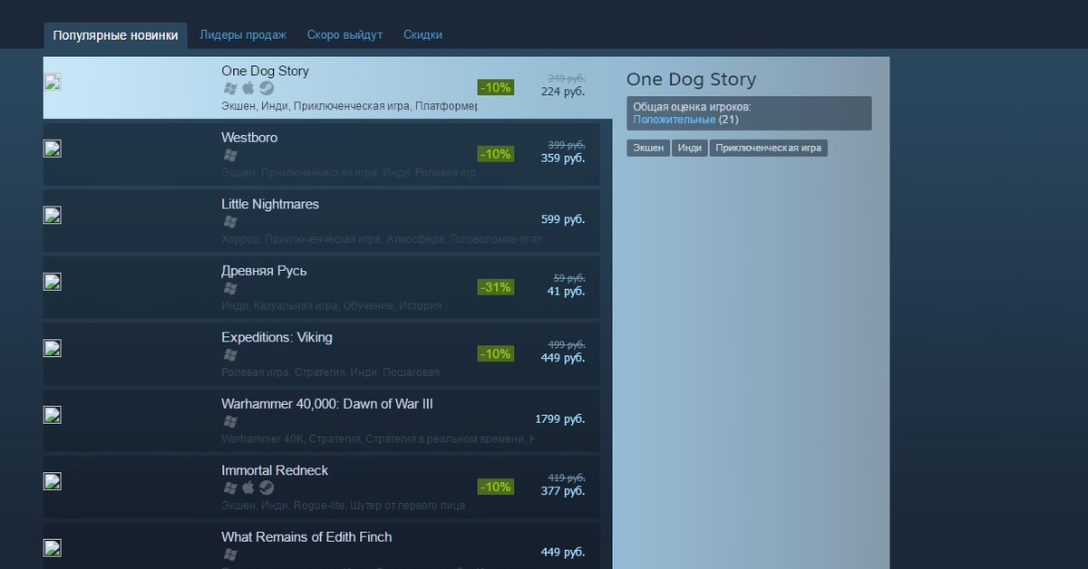Open the Скоро выйдут tab

pyautogui.click(x=345, y=35)
